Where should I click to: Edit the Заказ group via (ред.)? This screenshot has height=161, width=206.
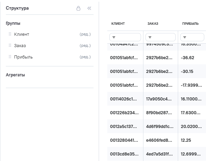tap(85, 45)
